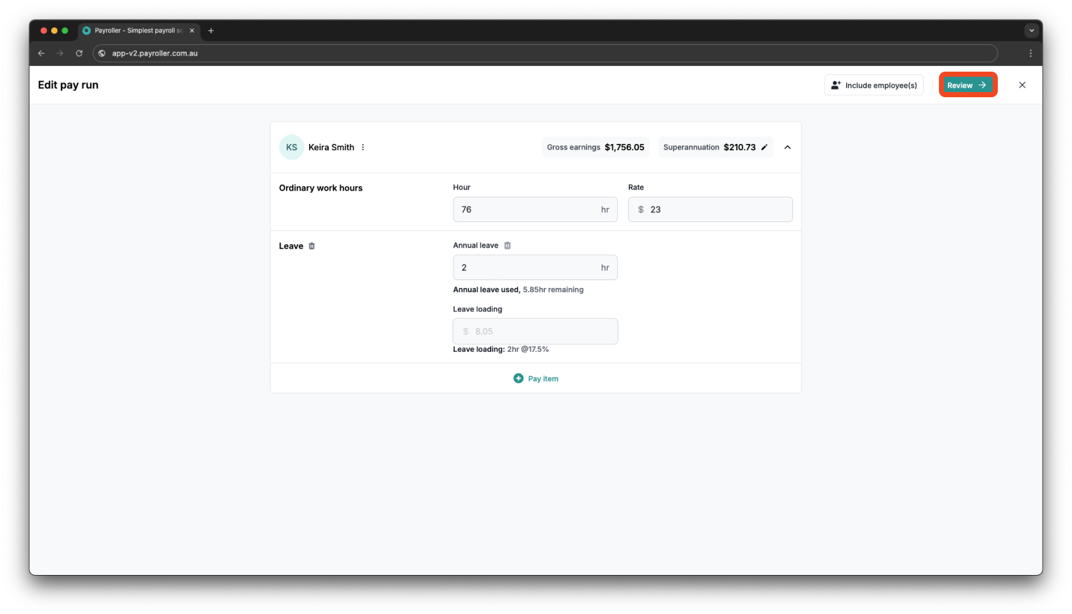
Task: Click the browser forward arrow
Action: coord(60,53)
